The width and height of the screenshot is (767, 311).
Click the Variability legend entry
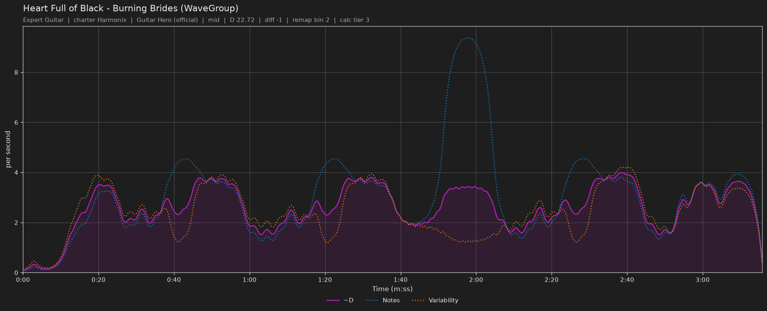435,300
